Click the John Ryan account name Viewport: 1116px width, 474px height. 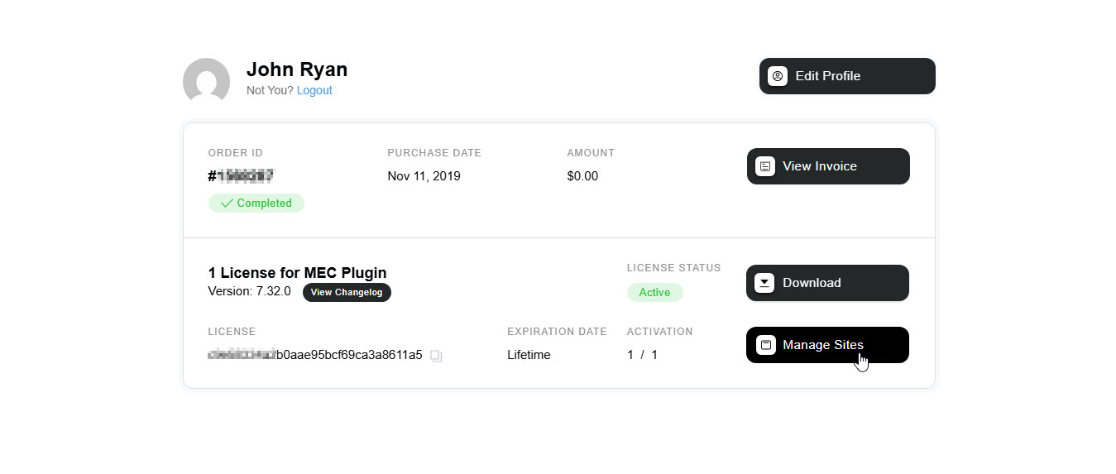pyautogui.click(x=297, y=69)
